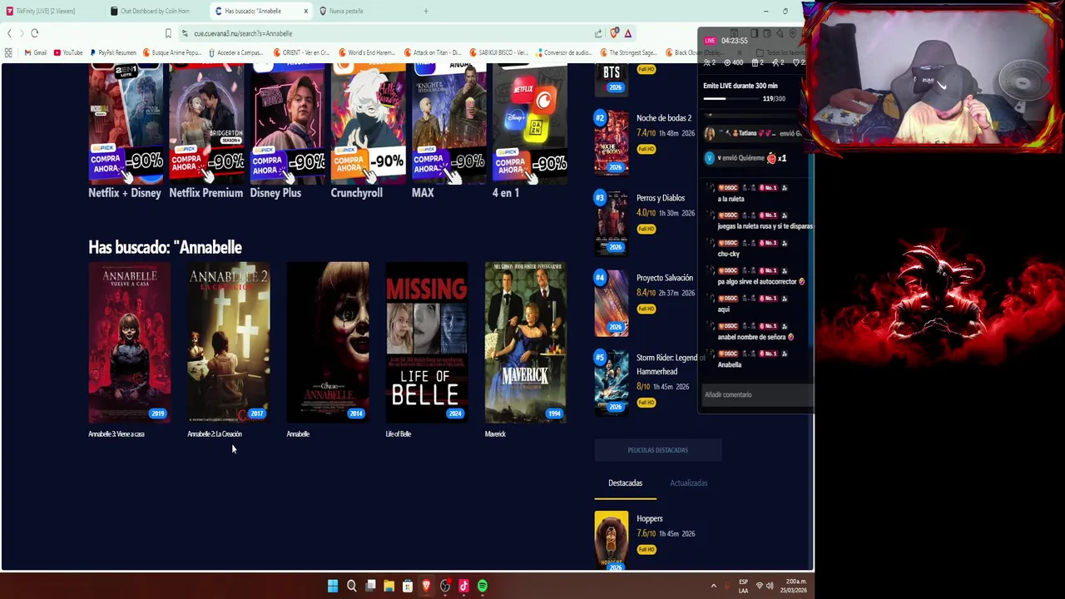
Task: Click the Disney Plus promo card
Action: pos(287,131)
